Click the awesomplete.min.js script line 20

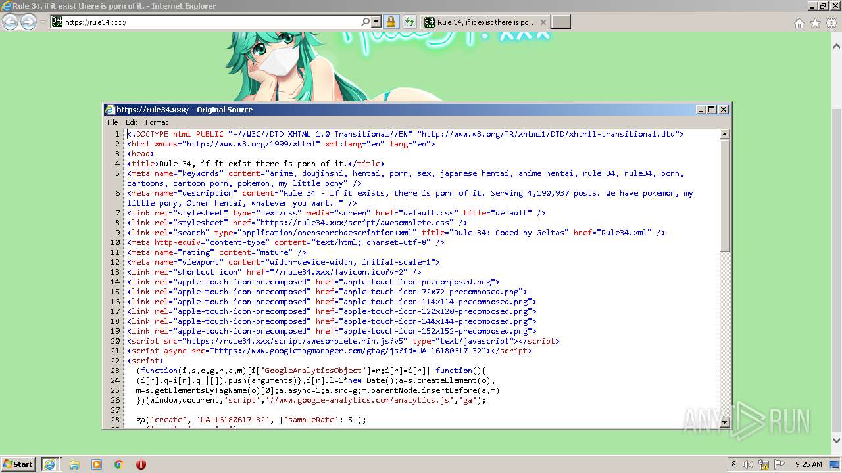(x=343, y=341)
